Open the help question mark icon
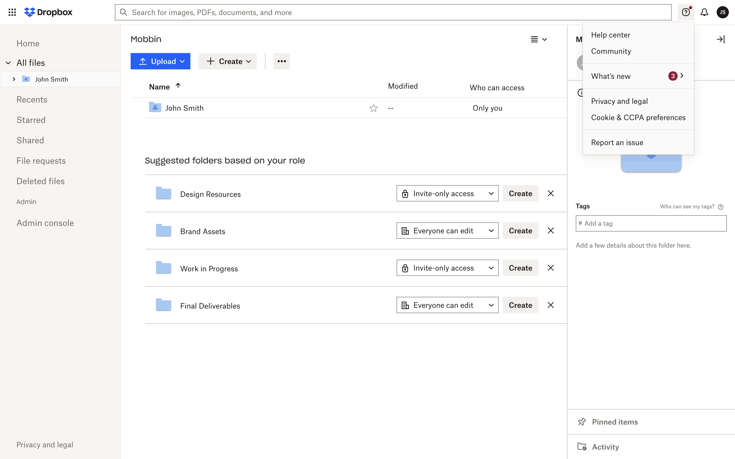Image resolution: width=735 pixels, height=459 pixels. (x=685, y=12)
